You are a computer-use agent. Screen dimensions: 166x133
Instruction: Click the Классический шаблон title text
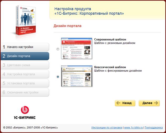pos(110,67)
